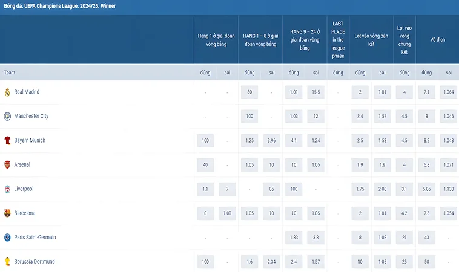459x272 pixels.
Task: Select Borussia Dortmund's 25 final odds
Action: pyautogui.click(x=405, y=262)
